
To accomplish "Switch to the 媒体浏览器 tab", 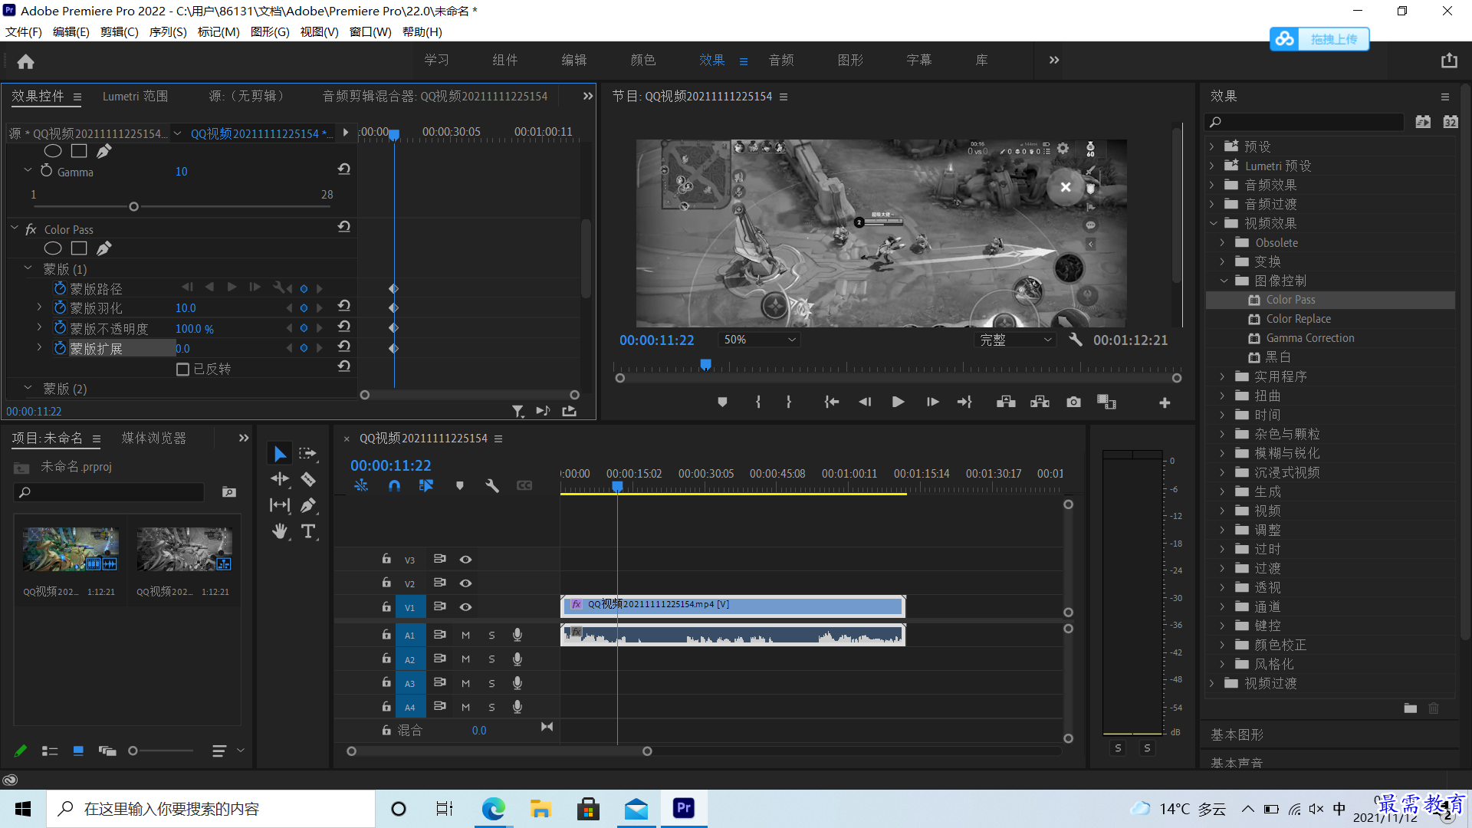I will tap(154, 438).
